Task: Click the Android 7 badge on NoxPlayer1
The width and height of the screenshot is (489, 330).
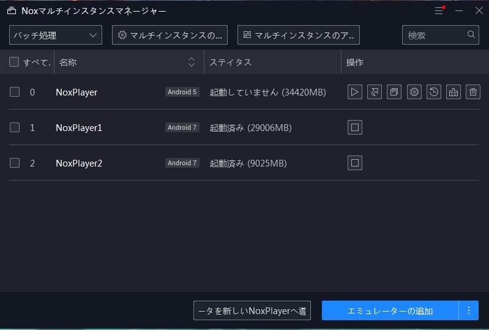Action: pyautogui.click(x=182, y=127)
